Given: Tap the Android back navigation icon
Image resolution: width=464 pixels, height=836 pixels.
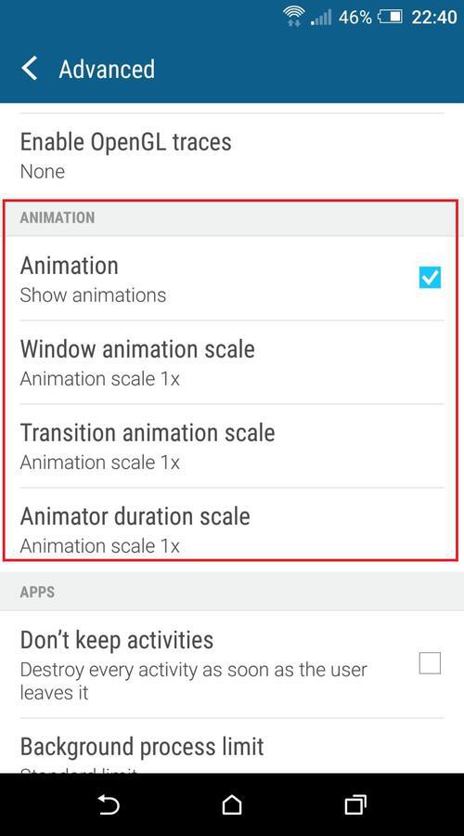Looking at the screenshot, I should (x=110, y=805).
